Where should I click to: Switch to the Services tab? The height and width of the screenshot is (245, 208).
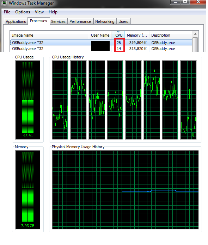click(58, 21)
